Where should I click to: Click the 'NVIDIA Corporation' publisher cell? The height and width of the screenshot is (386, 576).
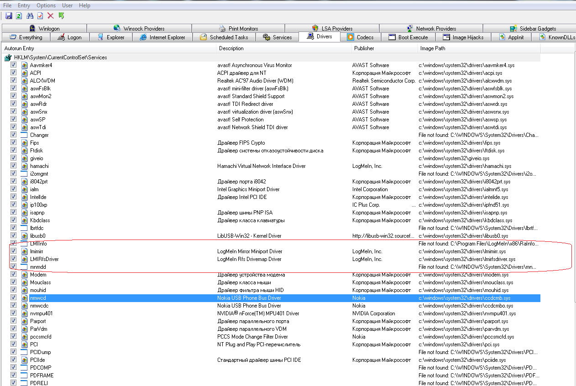tap(373, 313)
